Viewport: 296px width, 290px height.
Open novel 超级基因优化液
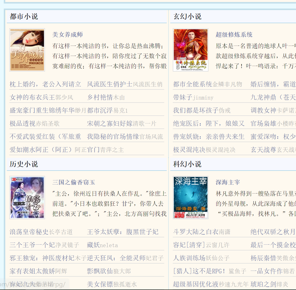click(196, 284)
